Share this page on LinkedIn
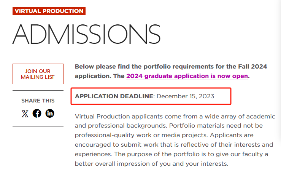 coord(50,114)
